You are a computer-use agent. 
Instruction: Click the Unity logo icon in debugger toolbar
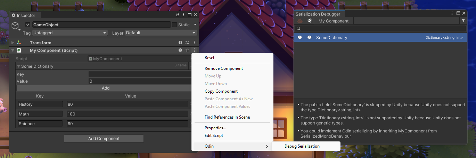point(309,21)
